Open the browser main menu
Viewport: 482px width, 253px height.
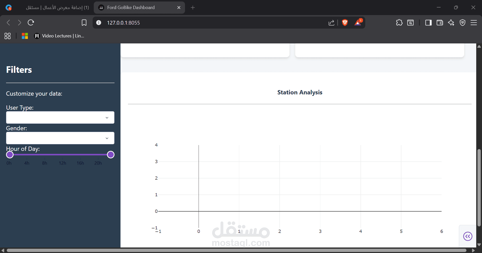tap(474, 23)
